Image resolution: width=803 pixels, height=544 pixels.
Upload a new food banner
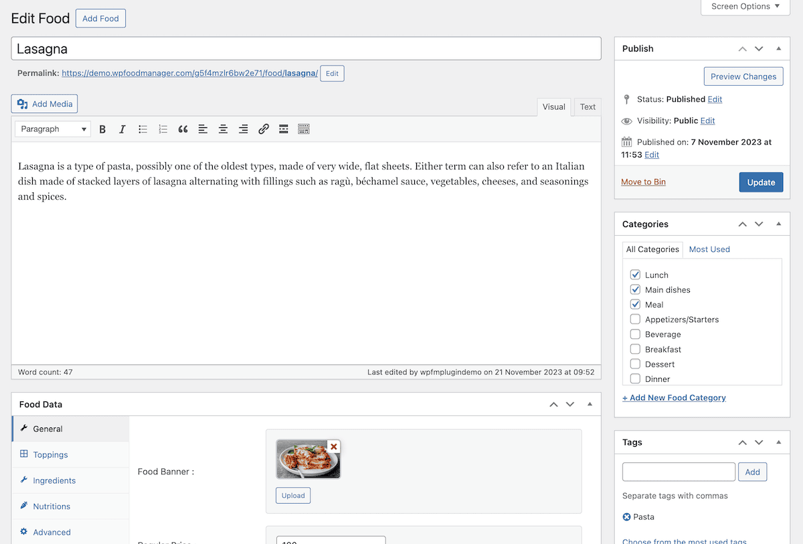pos(293,496)
